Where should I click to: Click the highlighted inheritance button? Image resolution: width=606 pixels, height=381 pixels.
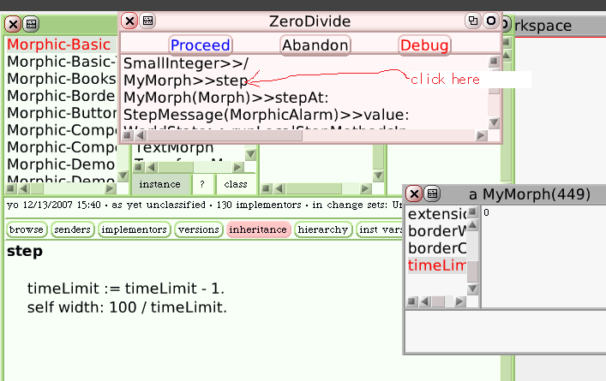point(258,229)
